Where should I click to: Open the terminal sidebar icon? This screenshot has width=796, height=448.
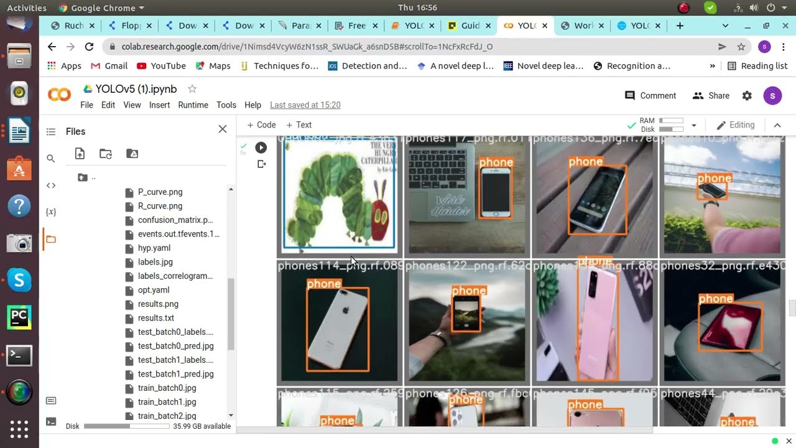(x=51, y=421)
